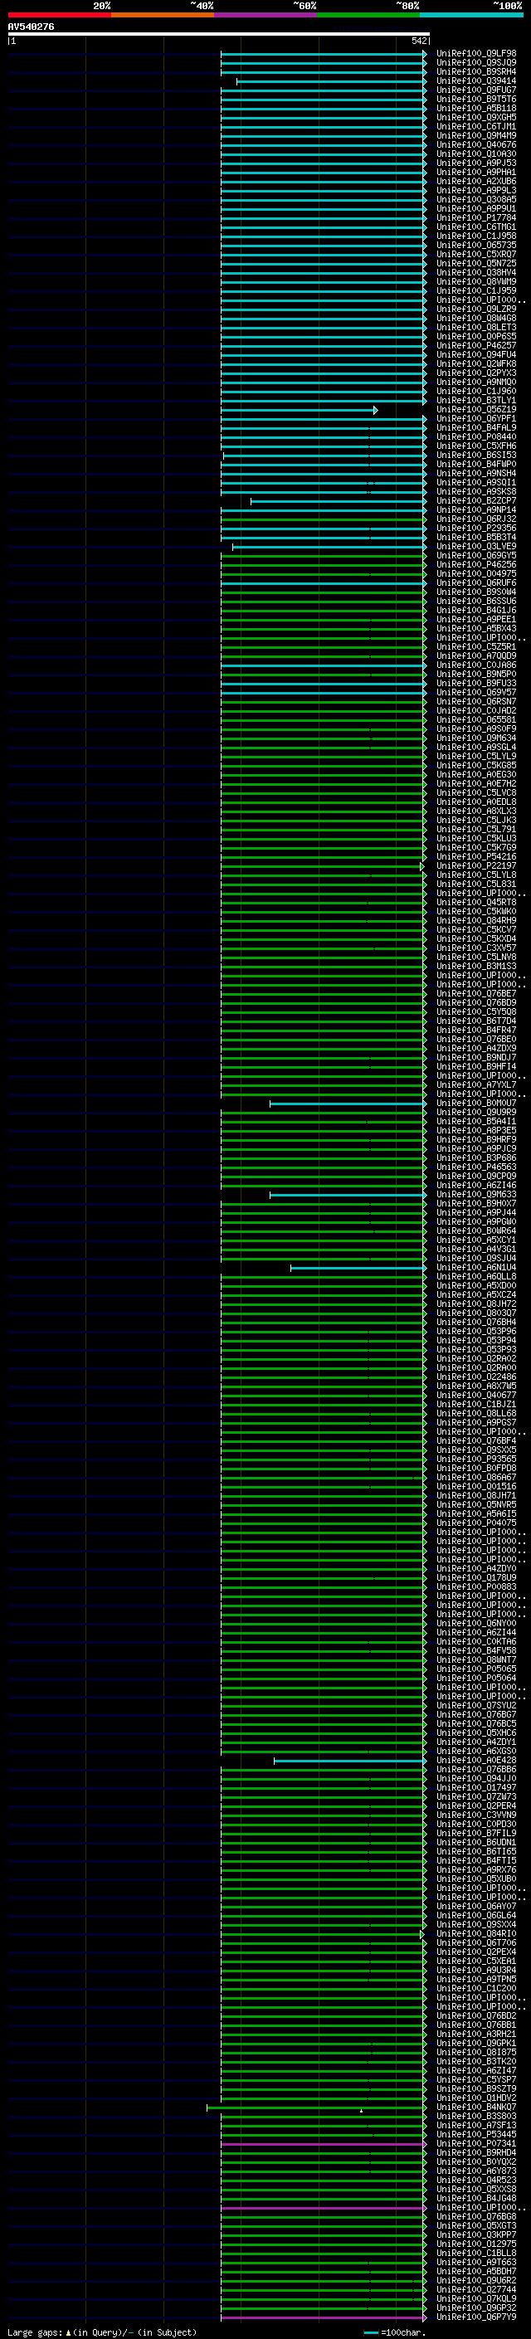Open hit UniRef100_B9SRM4
Image resolution: width=531 pixels, height=2339 pixels.
(x=475, y=71)
